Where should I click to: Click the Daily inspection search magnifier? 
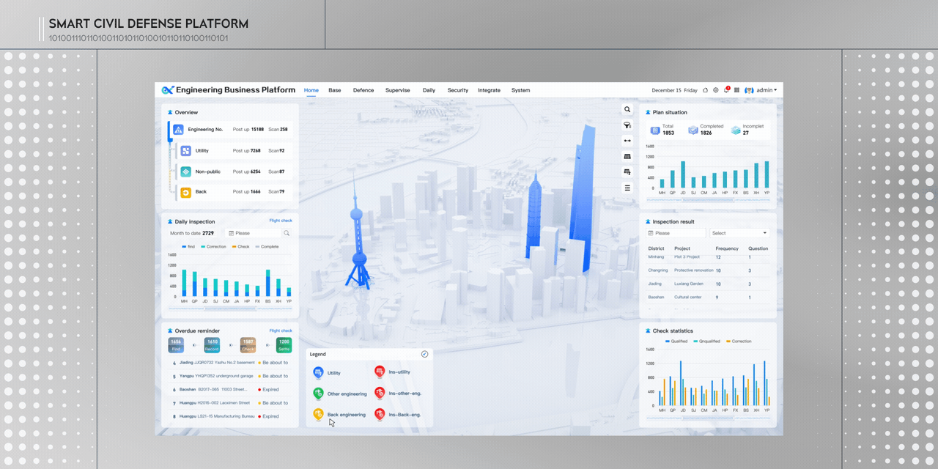click(287, 233)
